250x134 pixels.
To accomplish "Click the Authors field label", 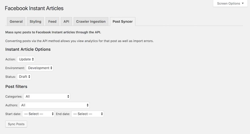I will pyautogui.click(x=12, y=105).
